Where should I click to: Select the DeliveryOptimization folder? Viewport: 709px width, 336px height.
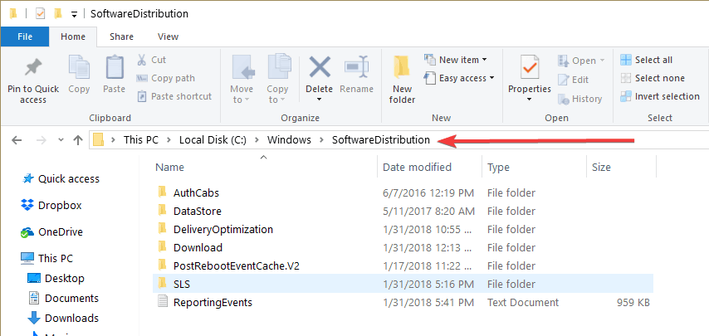pyautogui.click(x=223, y=230)
